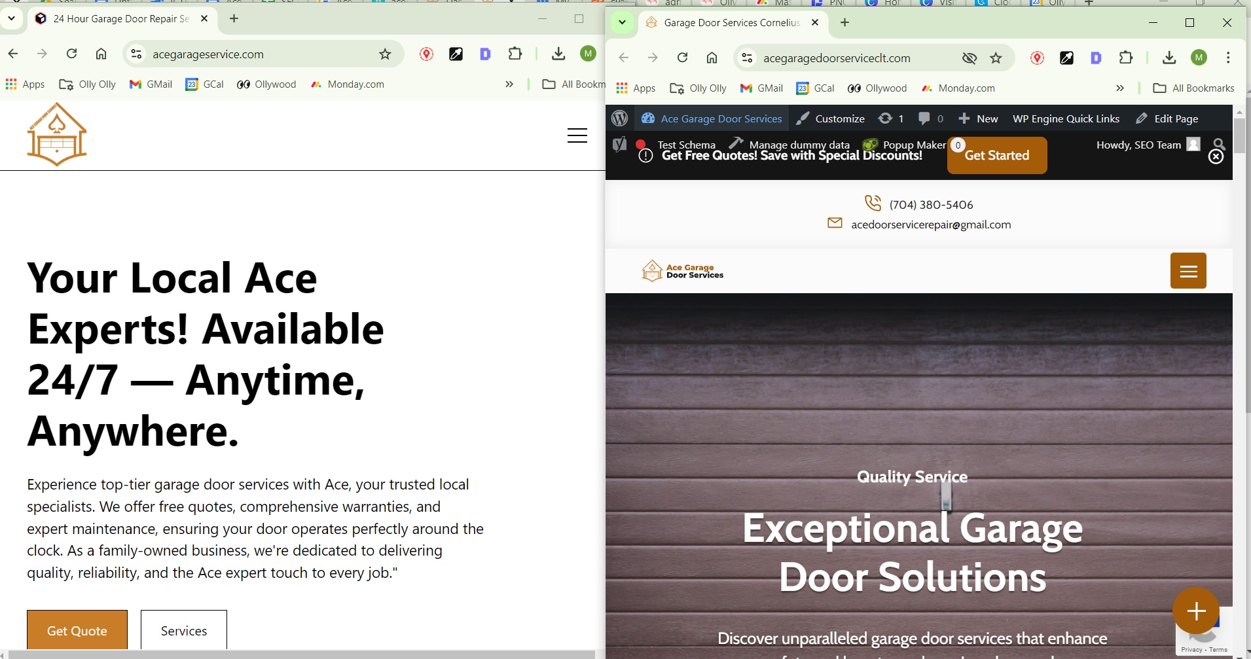The width and height of the screenshot is (1251, 659).
Task: Click the Get Quote button
Action: point(77,630)
